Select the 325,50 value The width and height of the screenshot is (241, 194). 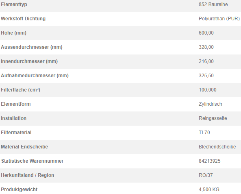(206, 76)
